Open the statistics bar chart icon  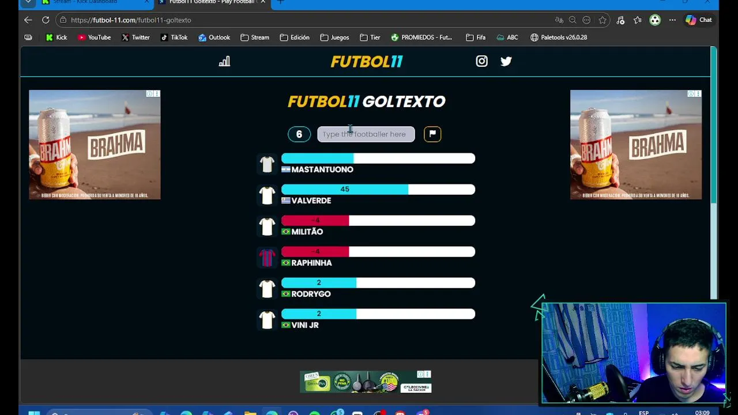point(224,61)
